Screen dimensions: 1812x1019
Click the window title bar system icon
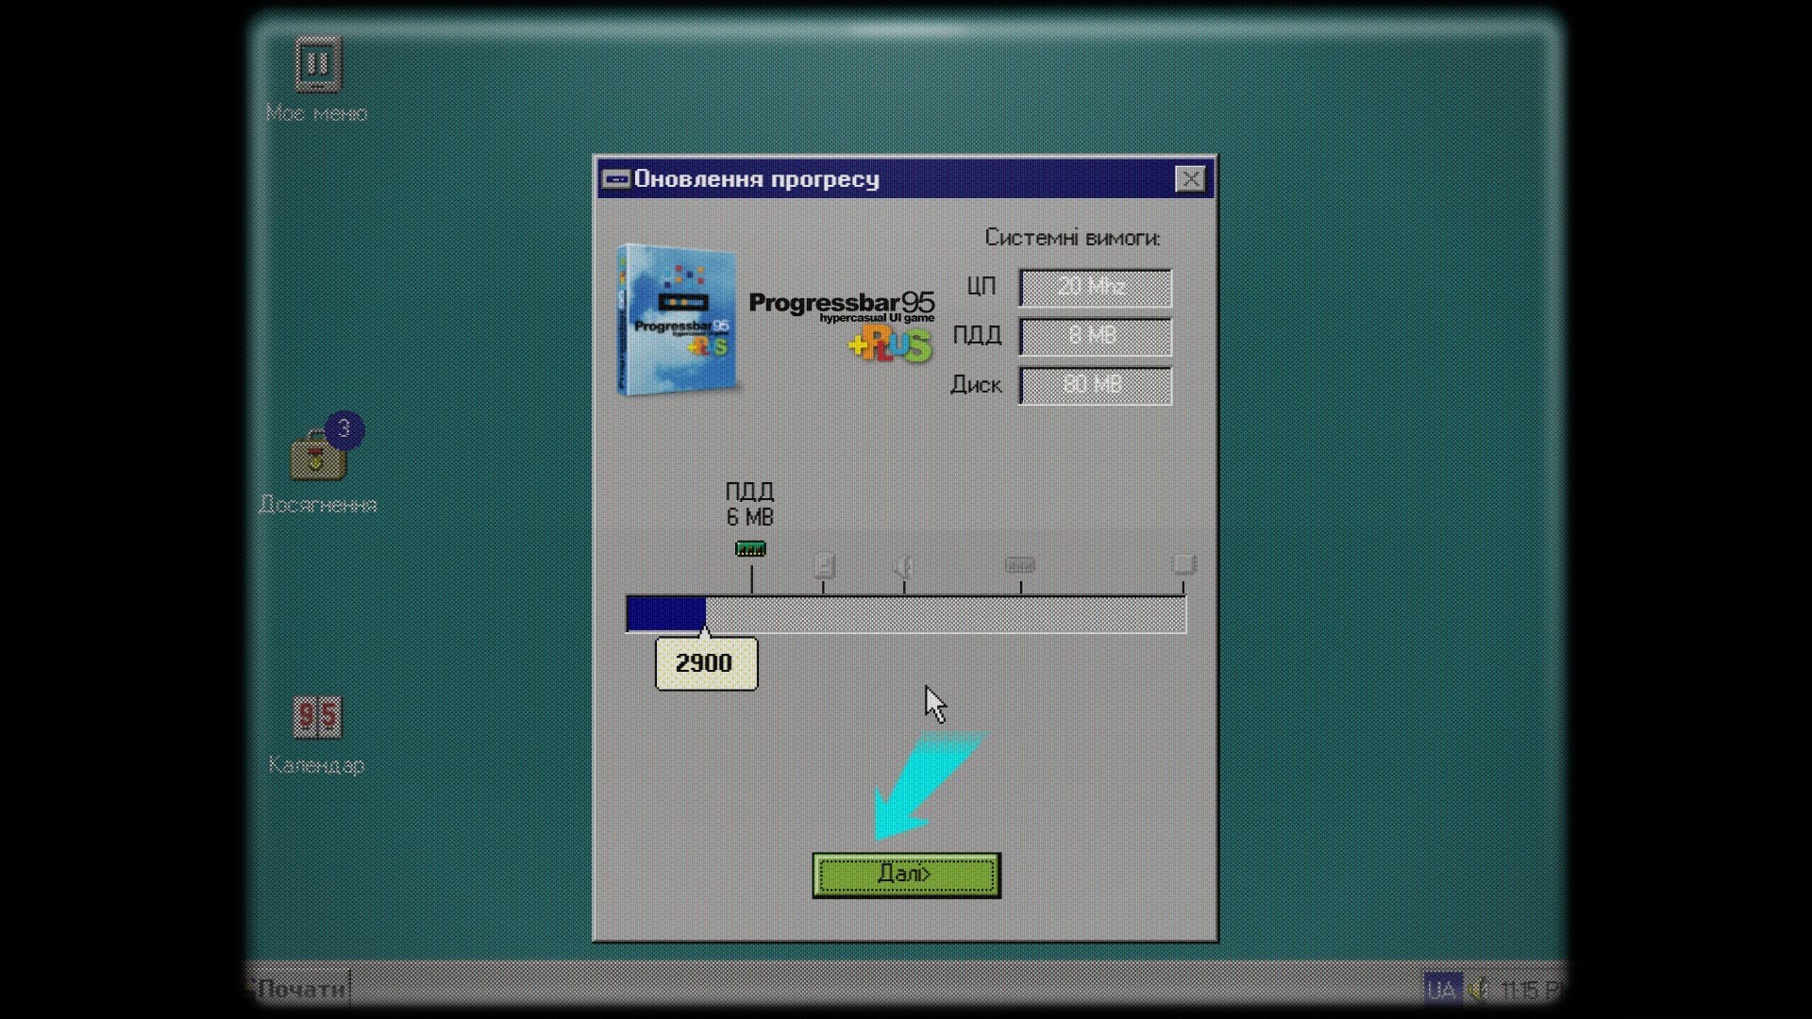[616, 179]
